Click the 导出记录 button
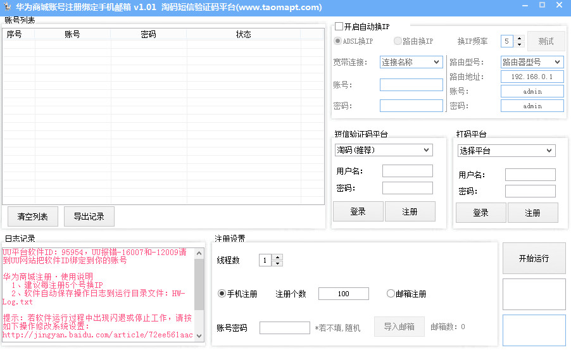The width and height of the screenshot is (571, 350). point(89,216)
